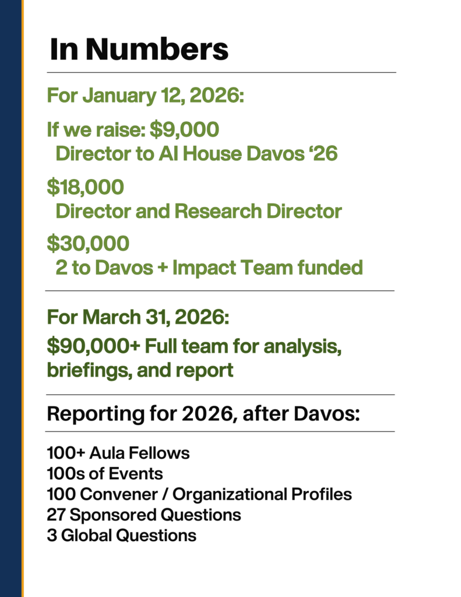Viewport: 461px width, 597px height.
Task: Select the "100+ Aula Fellows" line
Action: (118, 452)
